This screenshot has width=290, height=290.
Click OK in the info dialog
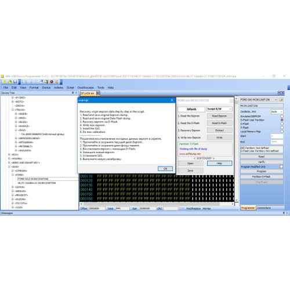click(165, 169)
